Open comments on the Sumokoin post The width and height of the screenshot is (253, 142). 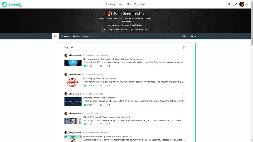point(108,66)
